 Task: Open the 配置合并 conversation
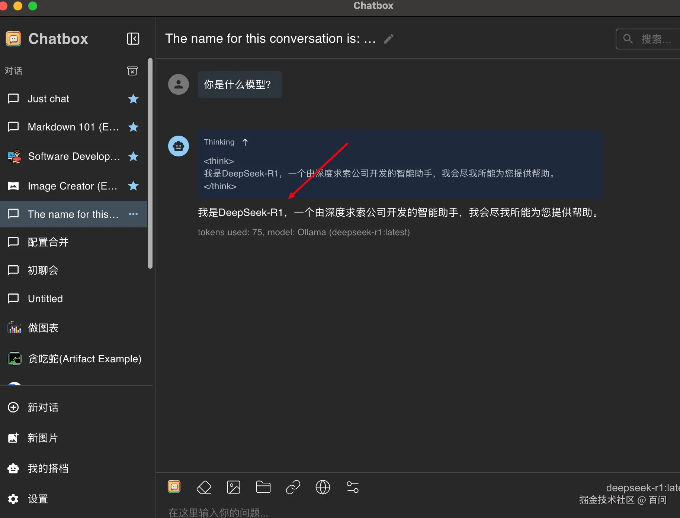click(x=73, y=242)
